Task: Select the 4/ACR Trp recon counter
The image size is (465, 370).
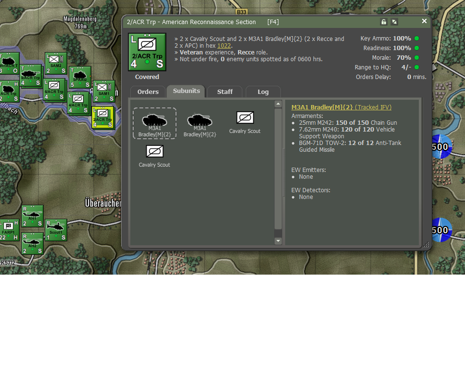Action: [78, 103]
